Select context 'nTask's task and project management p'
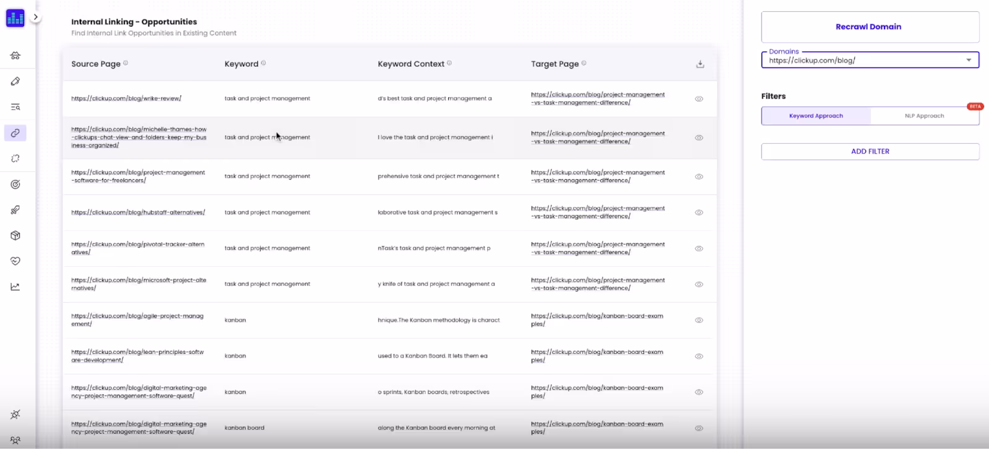Image resolution: width=989 pixels, height=449 pixels. 434,248
